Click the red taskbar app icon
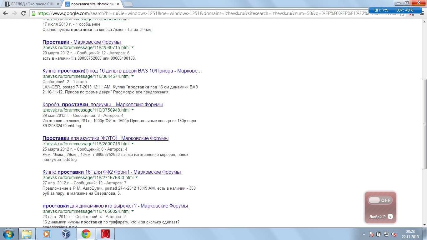 [x=105, y=234]
